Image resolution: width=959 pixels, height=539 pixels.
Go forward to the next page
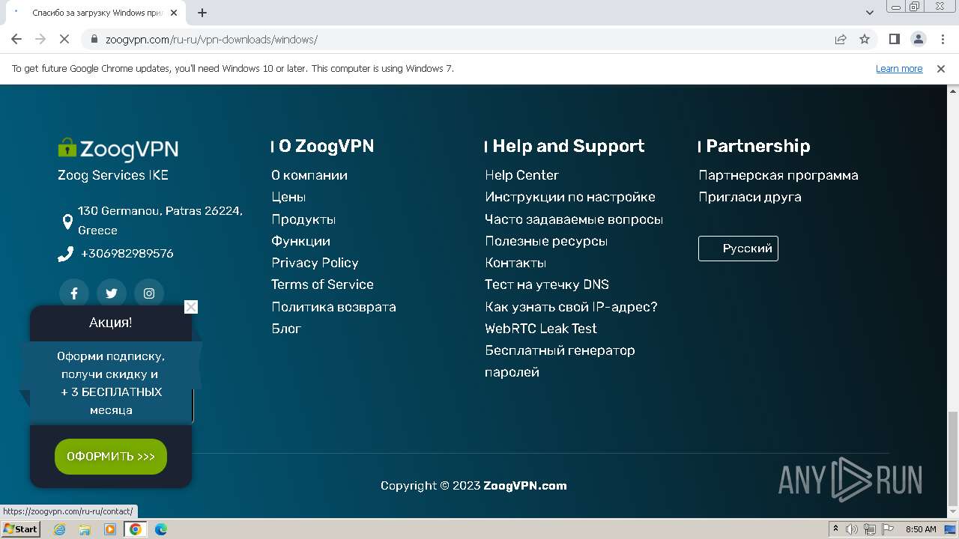40,40
